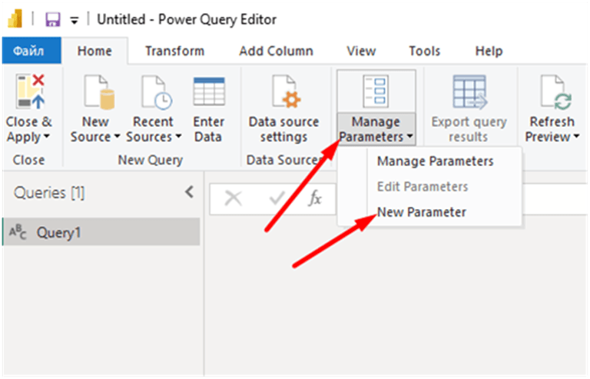Select New Parameter from the dropdown menu
Viewport: 590px width, 379px height.
[422, 212]
